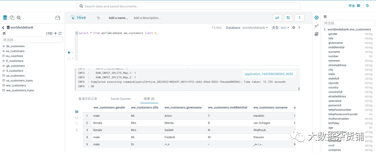The image size is (376, 153).
Task: Click the ww_customers.gender column header
Action: coord(109,107)
